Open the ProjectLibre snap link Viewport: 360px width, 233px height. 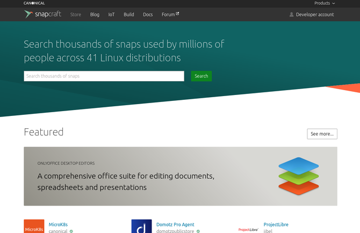pos(276,224)
